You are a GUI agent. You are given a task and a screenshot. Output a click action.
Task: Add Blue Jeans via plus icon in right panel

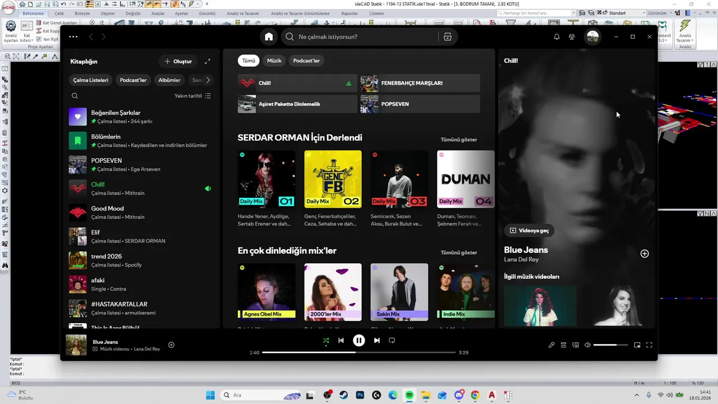click(645, 254)
